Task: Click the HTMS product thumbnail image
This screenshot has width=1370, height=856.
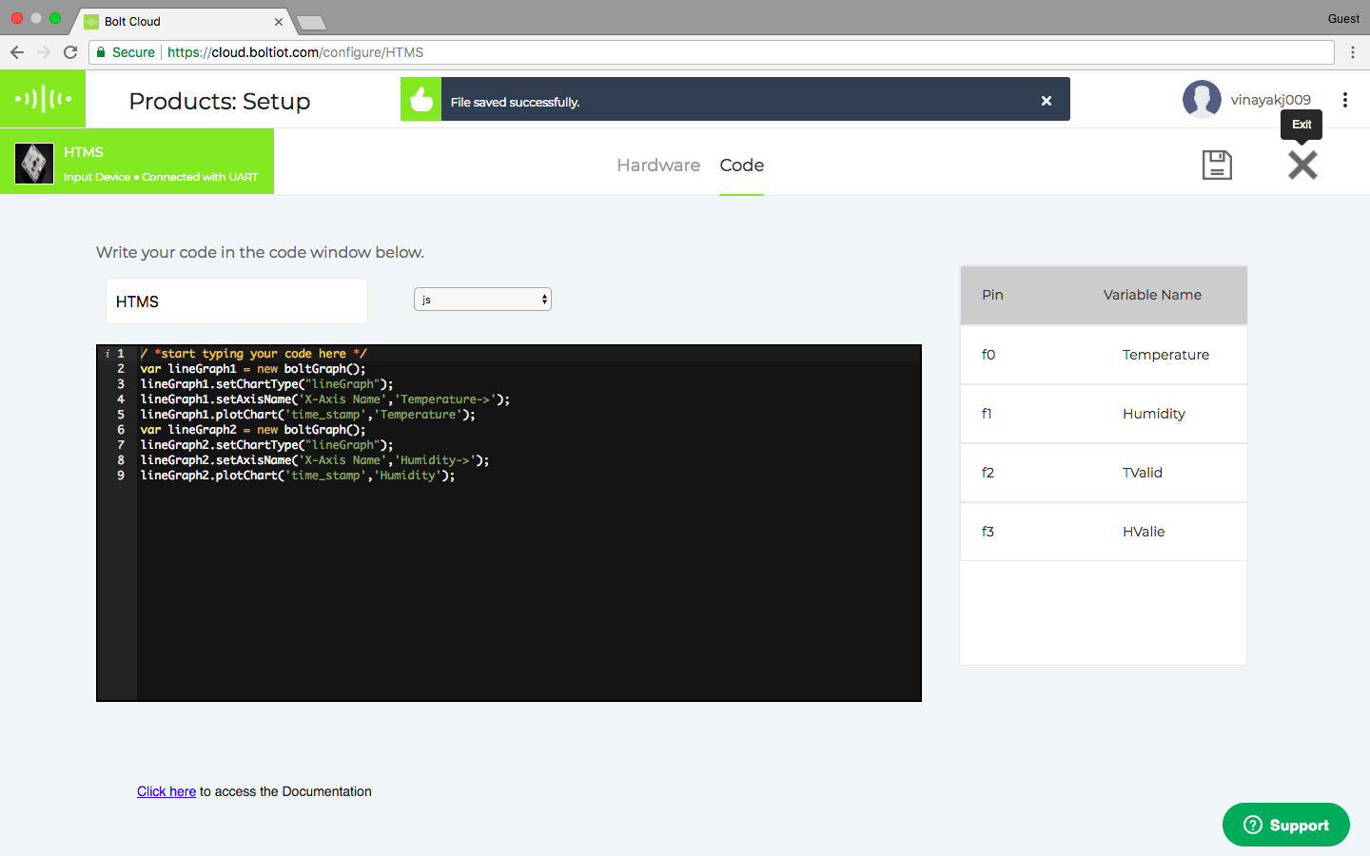Action: tap(34, 164)
